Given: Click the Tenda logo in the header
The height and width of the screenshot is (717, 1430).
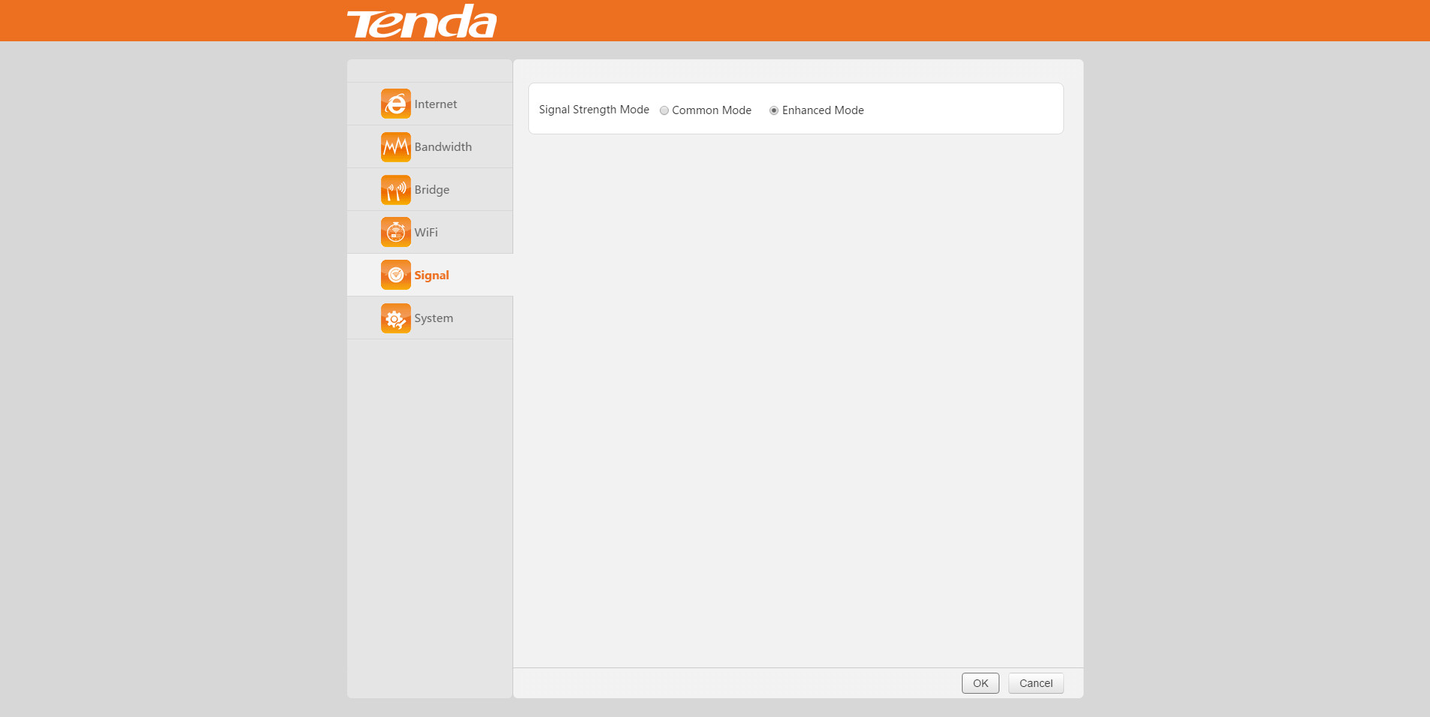Looking at the screenshot, I should (422, 21).
